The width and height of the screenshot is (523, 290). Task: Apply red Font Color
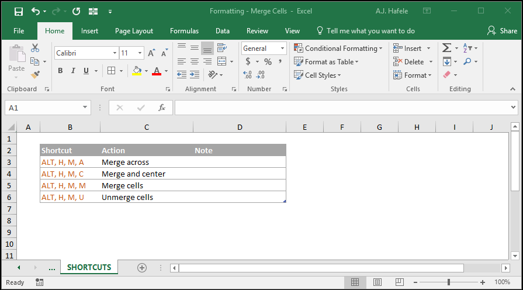click(x=157, y=71)
